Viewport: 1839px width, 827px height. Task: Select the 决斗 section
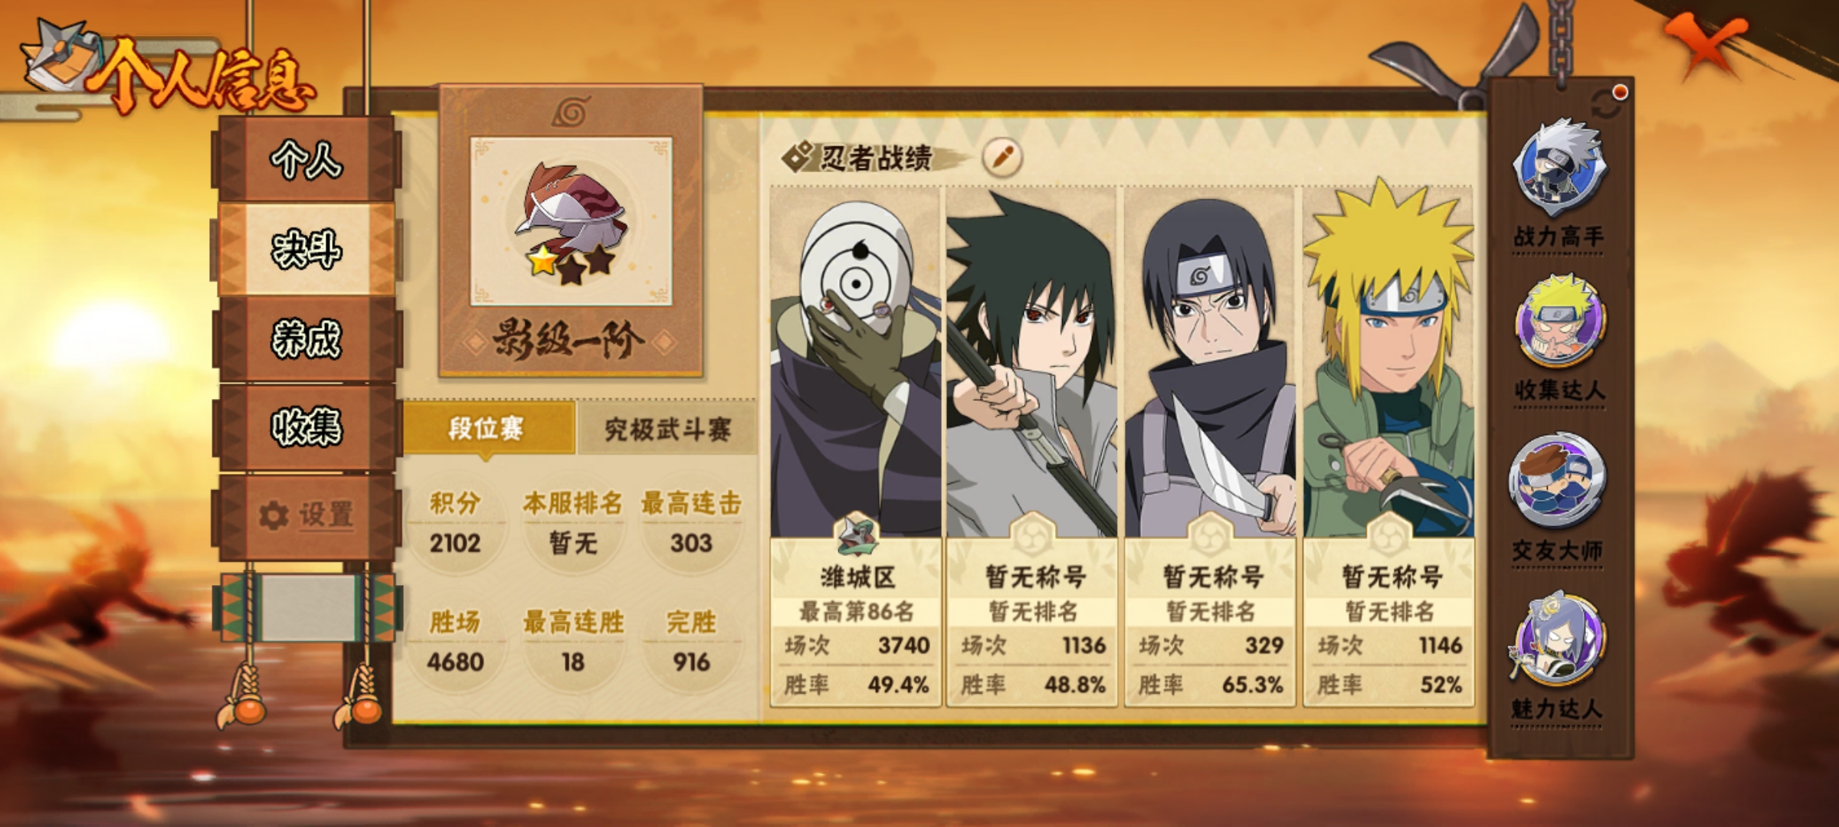pos(306,250)
